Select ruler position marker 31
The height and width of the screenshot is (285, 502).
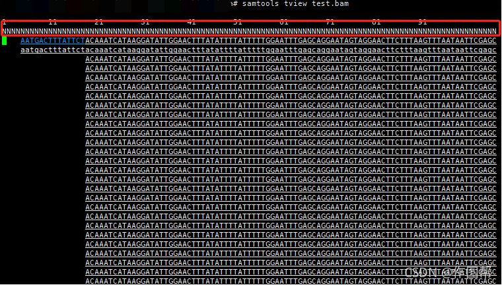pos(145,22)
